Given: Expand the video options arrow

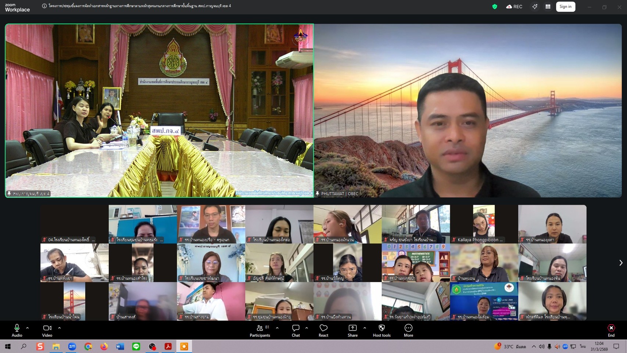Looking at the screenshot, I should [x=60, y=328].
